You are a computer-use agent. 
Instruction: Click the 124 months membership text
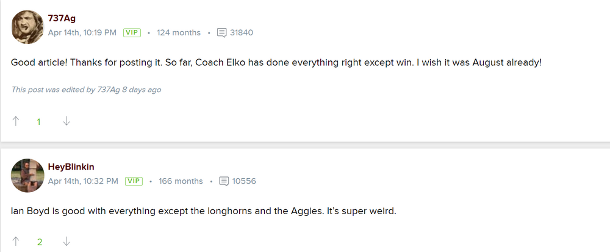(179, 32)
